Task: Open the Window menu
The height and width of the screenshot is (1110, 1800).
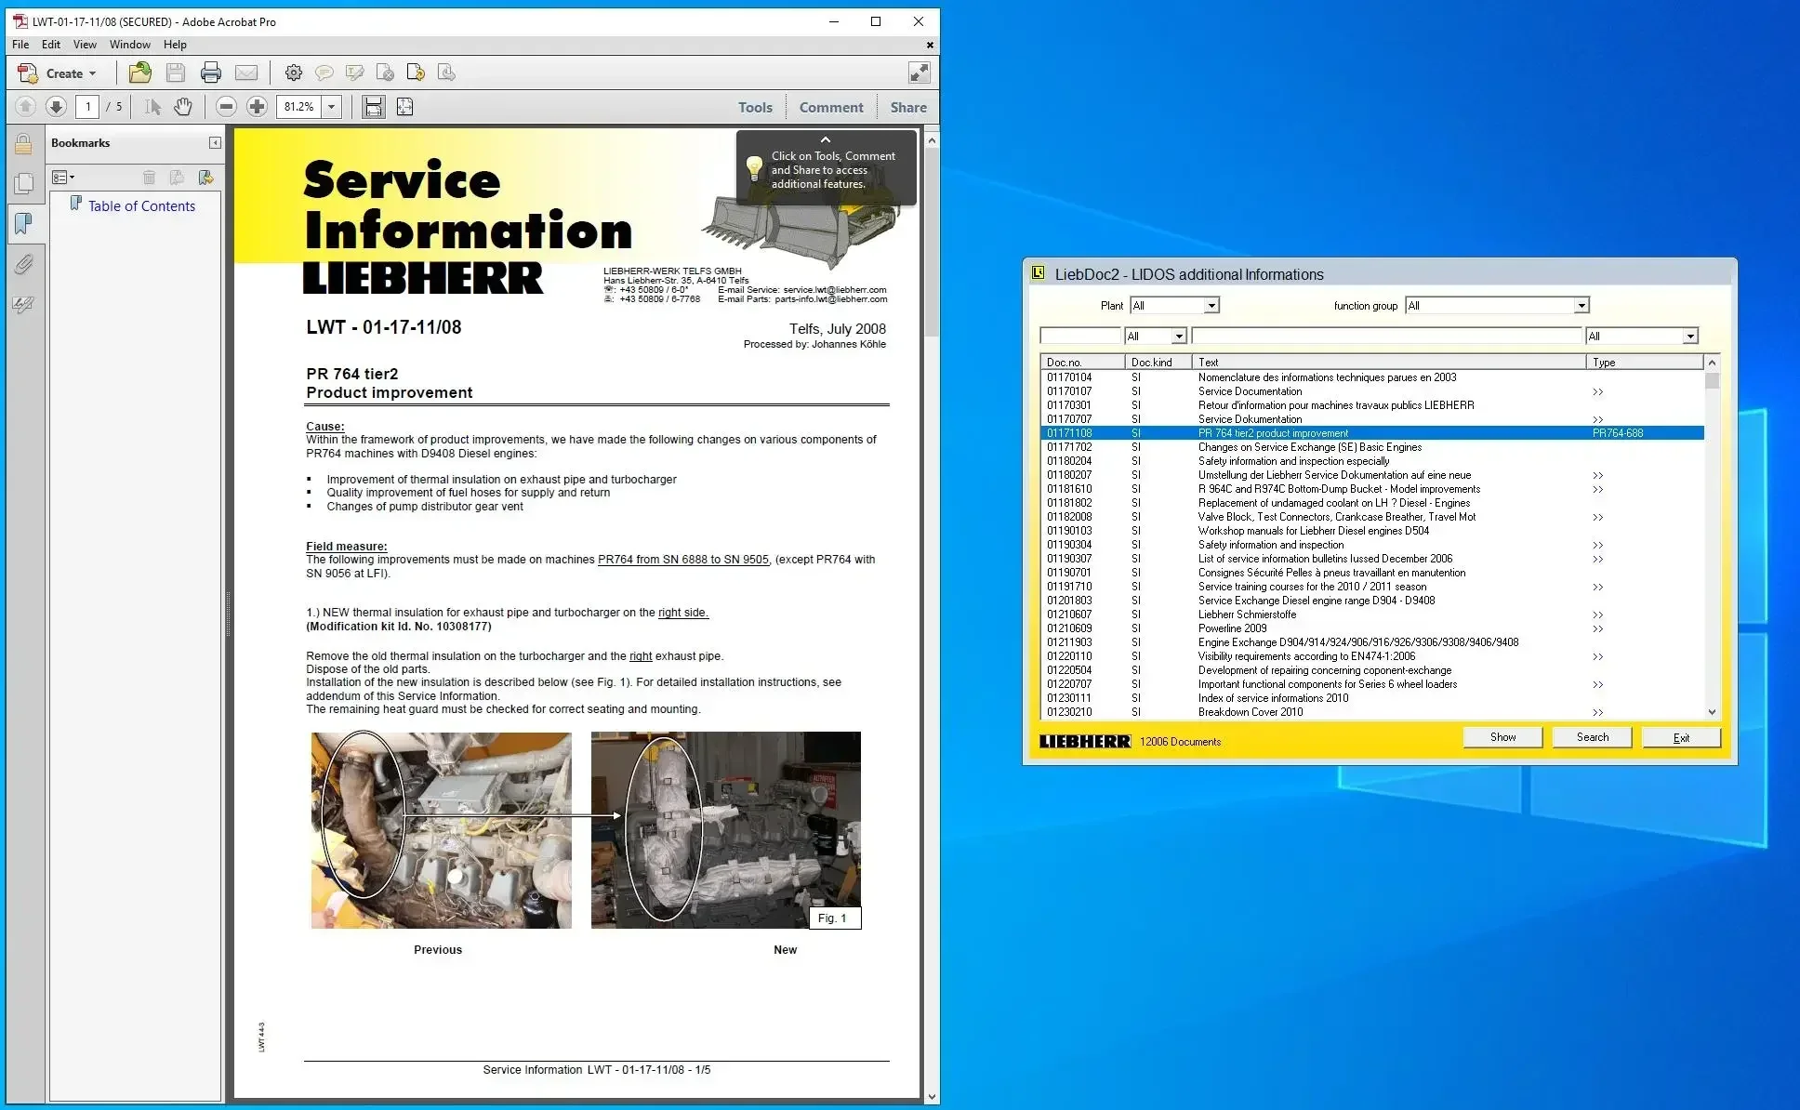Action: 130,45
